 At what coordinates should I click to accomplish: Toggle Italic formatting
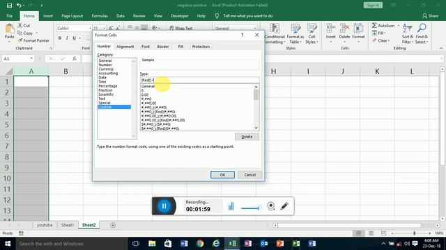point(67,38)
